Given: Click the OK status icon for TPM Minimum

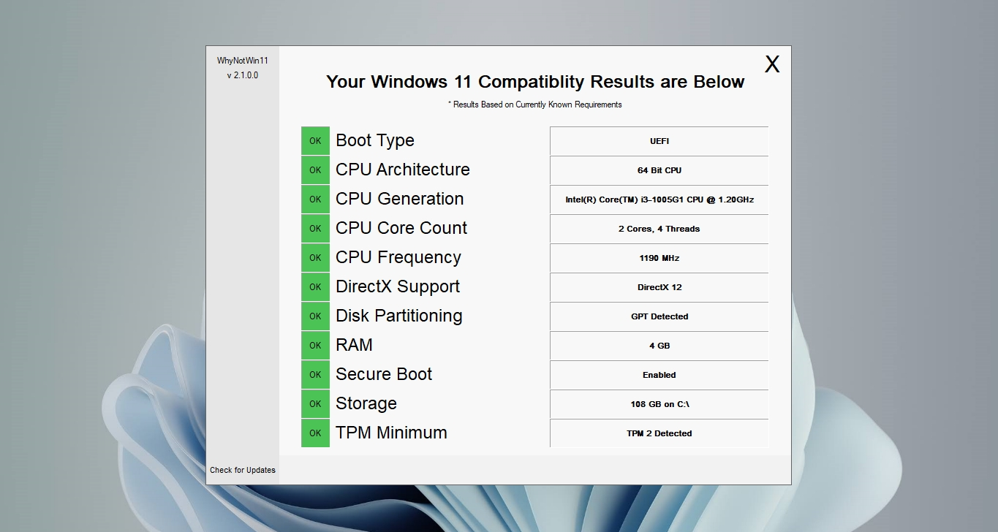Looking at the screenshot, I should tap(315, 433).
